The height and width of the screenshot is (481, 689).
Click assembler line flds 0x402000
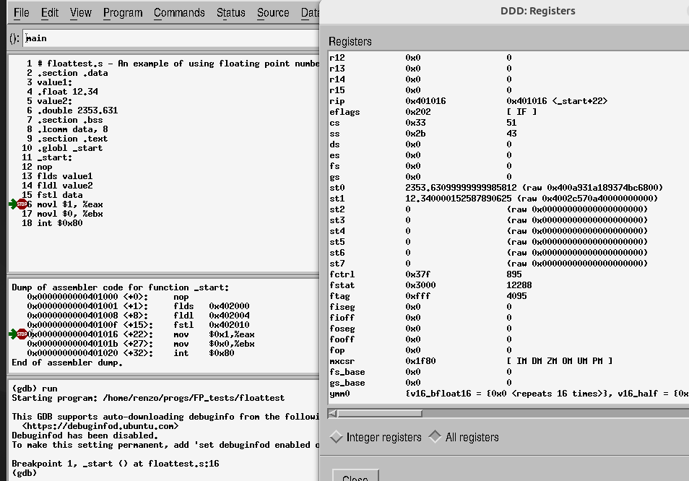click(x=138, y=305)
